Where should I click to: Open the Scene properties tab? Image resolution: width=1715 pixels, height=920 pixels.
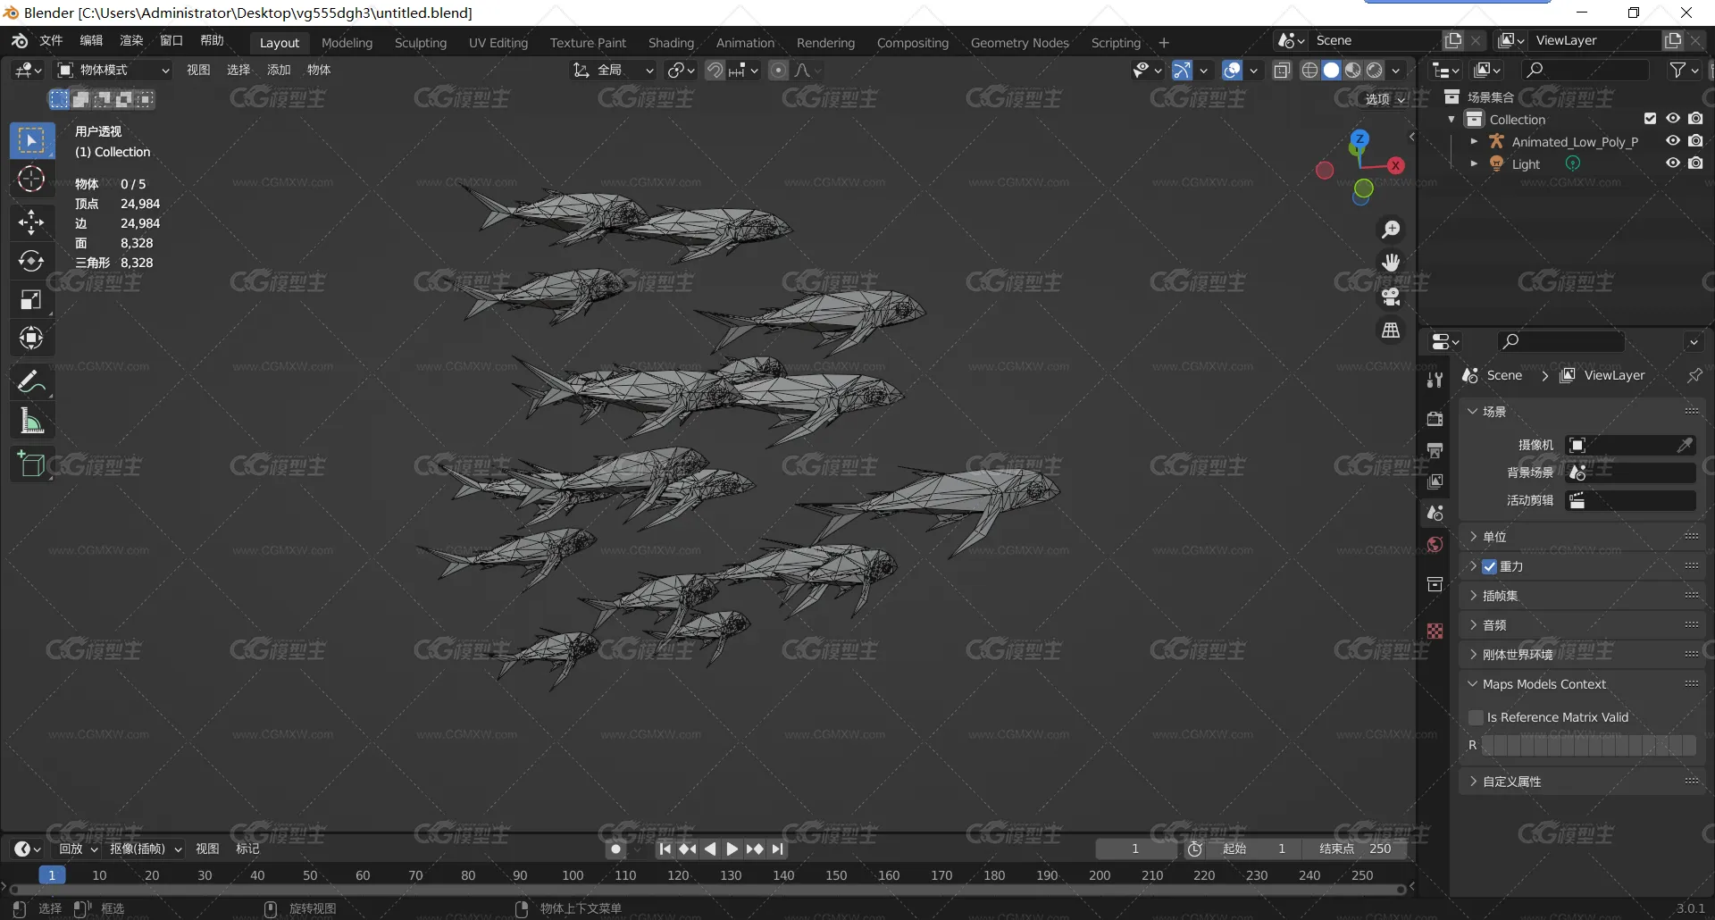coord(1435,513)
